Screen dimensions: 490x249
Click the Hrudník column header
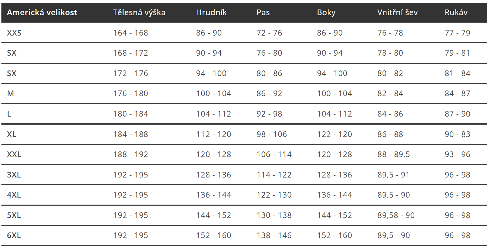click(x=211, y=13)
